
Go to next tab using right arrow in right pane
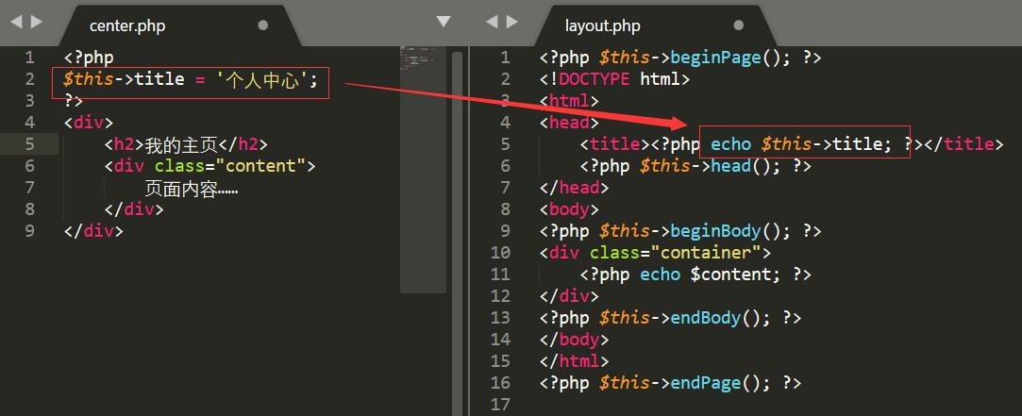512,22
